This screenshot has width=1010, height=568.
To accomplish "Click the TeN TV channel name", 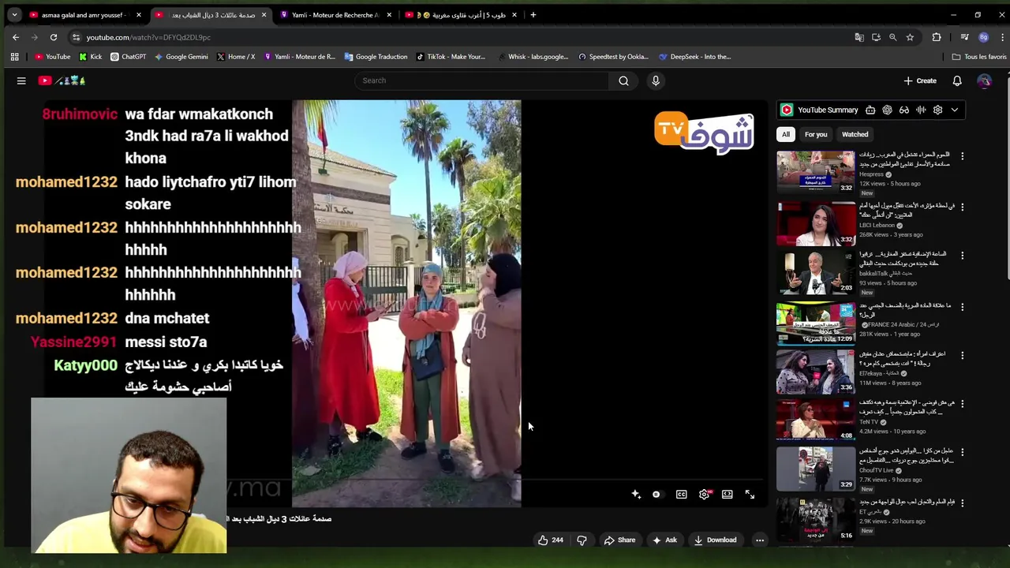I will pos(868,422).
